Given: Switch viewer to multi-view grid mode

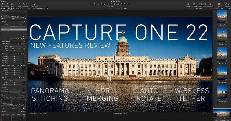Looking at the screenshot, I should (x=29, y=9).
